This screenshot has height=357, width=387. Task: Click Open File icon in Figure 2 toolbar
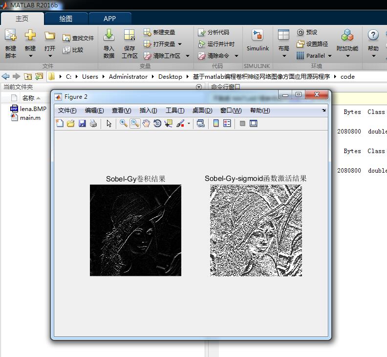coord(71,123)
